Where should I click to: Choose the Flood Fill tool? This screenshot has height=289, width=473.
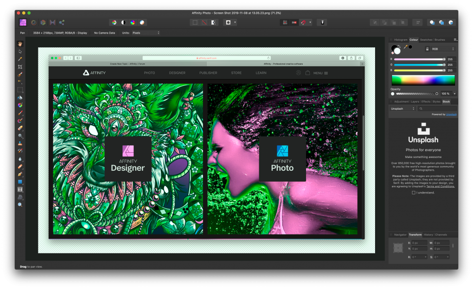(x=20, y=97)
